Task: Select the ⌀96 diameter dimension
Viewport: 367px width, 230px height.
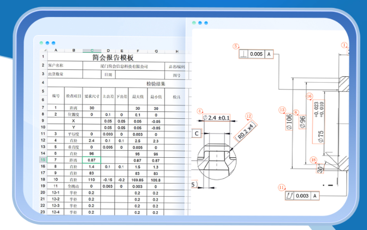Action: pos(302,122)
